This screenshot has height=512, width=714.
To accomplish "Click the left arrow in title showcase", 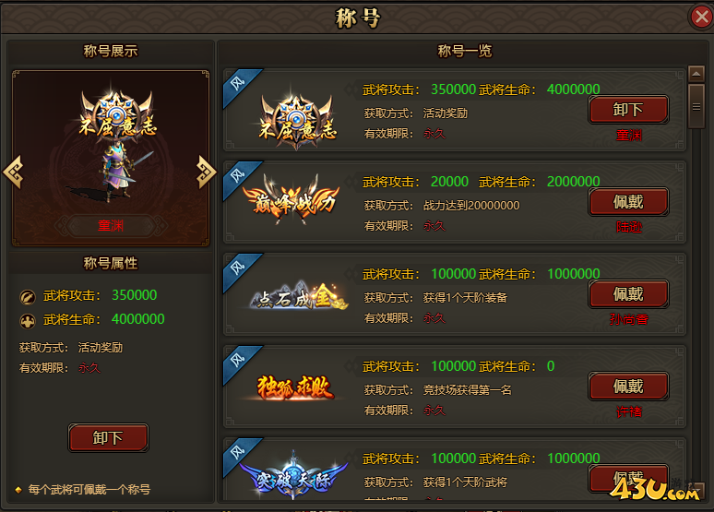I will coord(13,173).
